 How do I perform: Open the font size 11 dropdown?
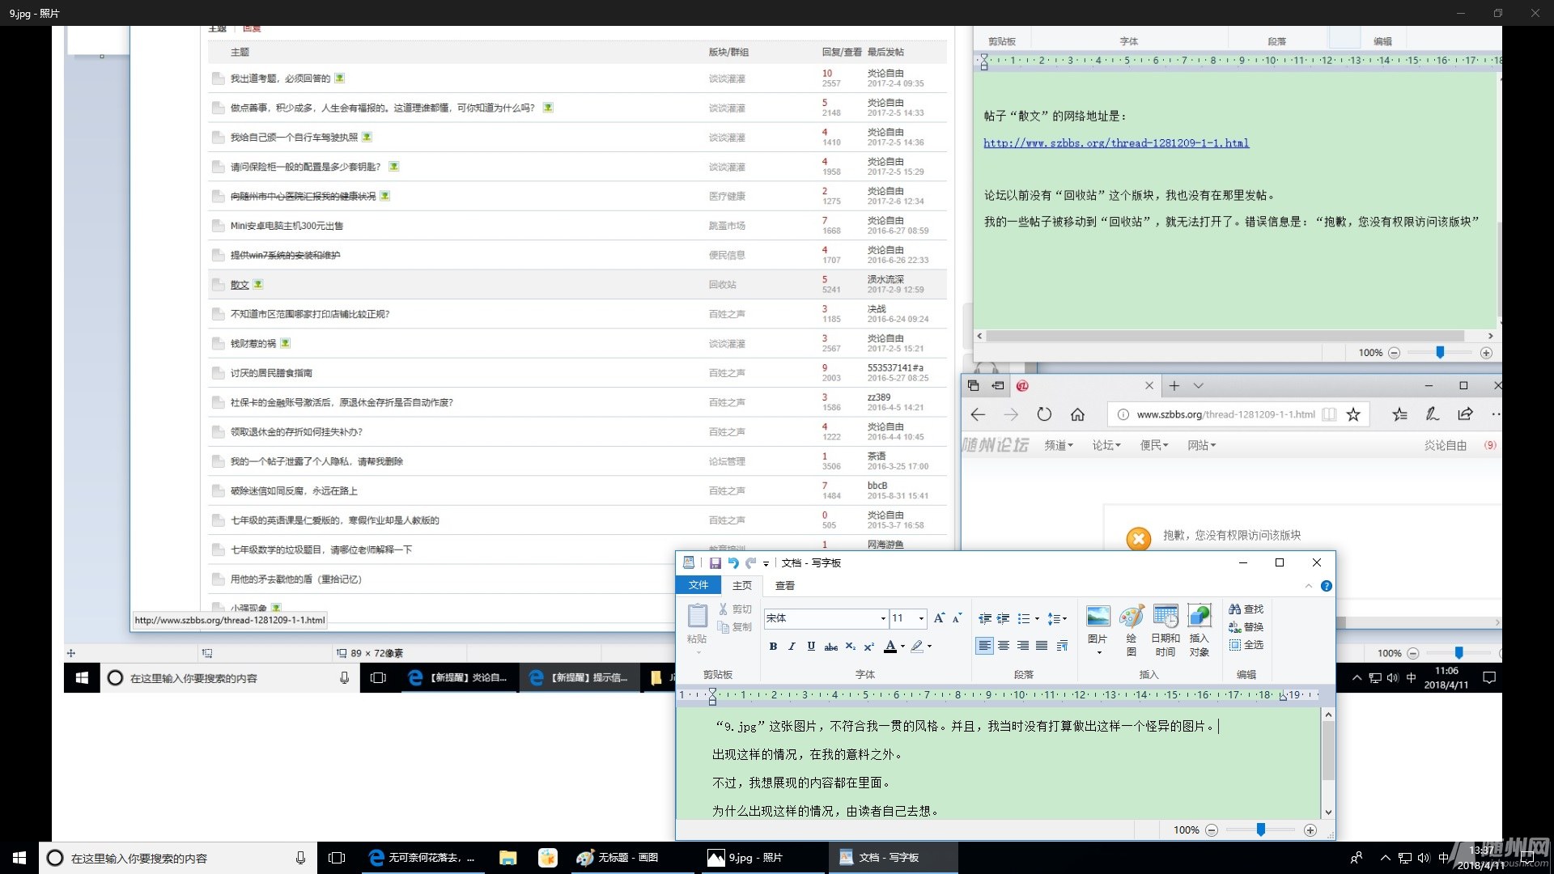[x=921, y=618]
